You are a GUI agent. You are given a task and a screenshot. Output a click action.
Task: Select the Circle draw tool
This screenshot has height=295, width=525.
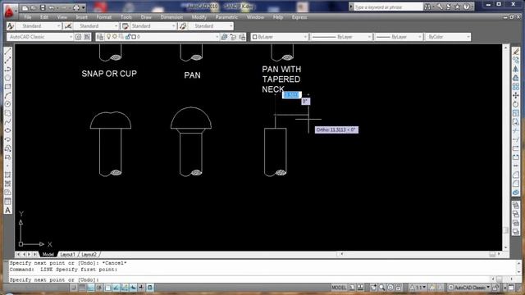click(x=8, y=104)
